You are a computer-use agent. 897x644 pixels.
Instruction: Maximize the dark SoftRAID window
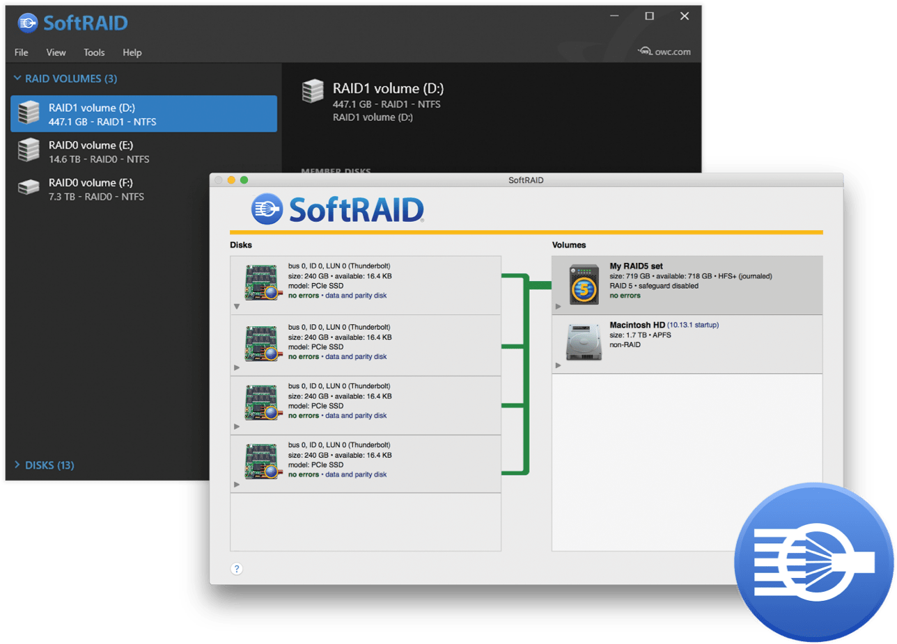click(649, 16)
